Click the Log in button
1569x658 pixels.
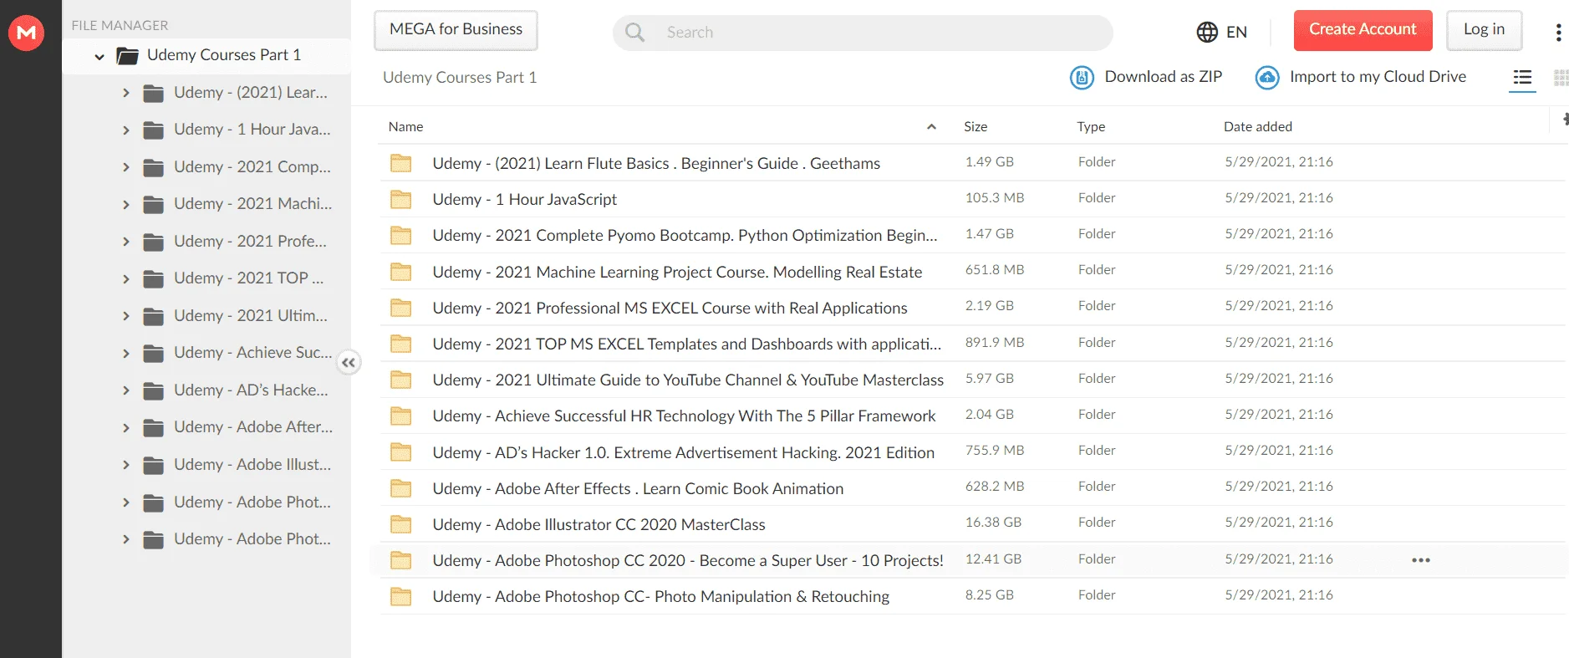(x=1484, y=30)
